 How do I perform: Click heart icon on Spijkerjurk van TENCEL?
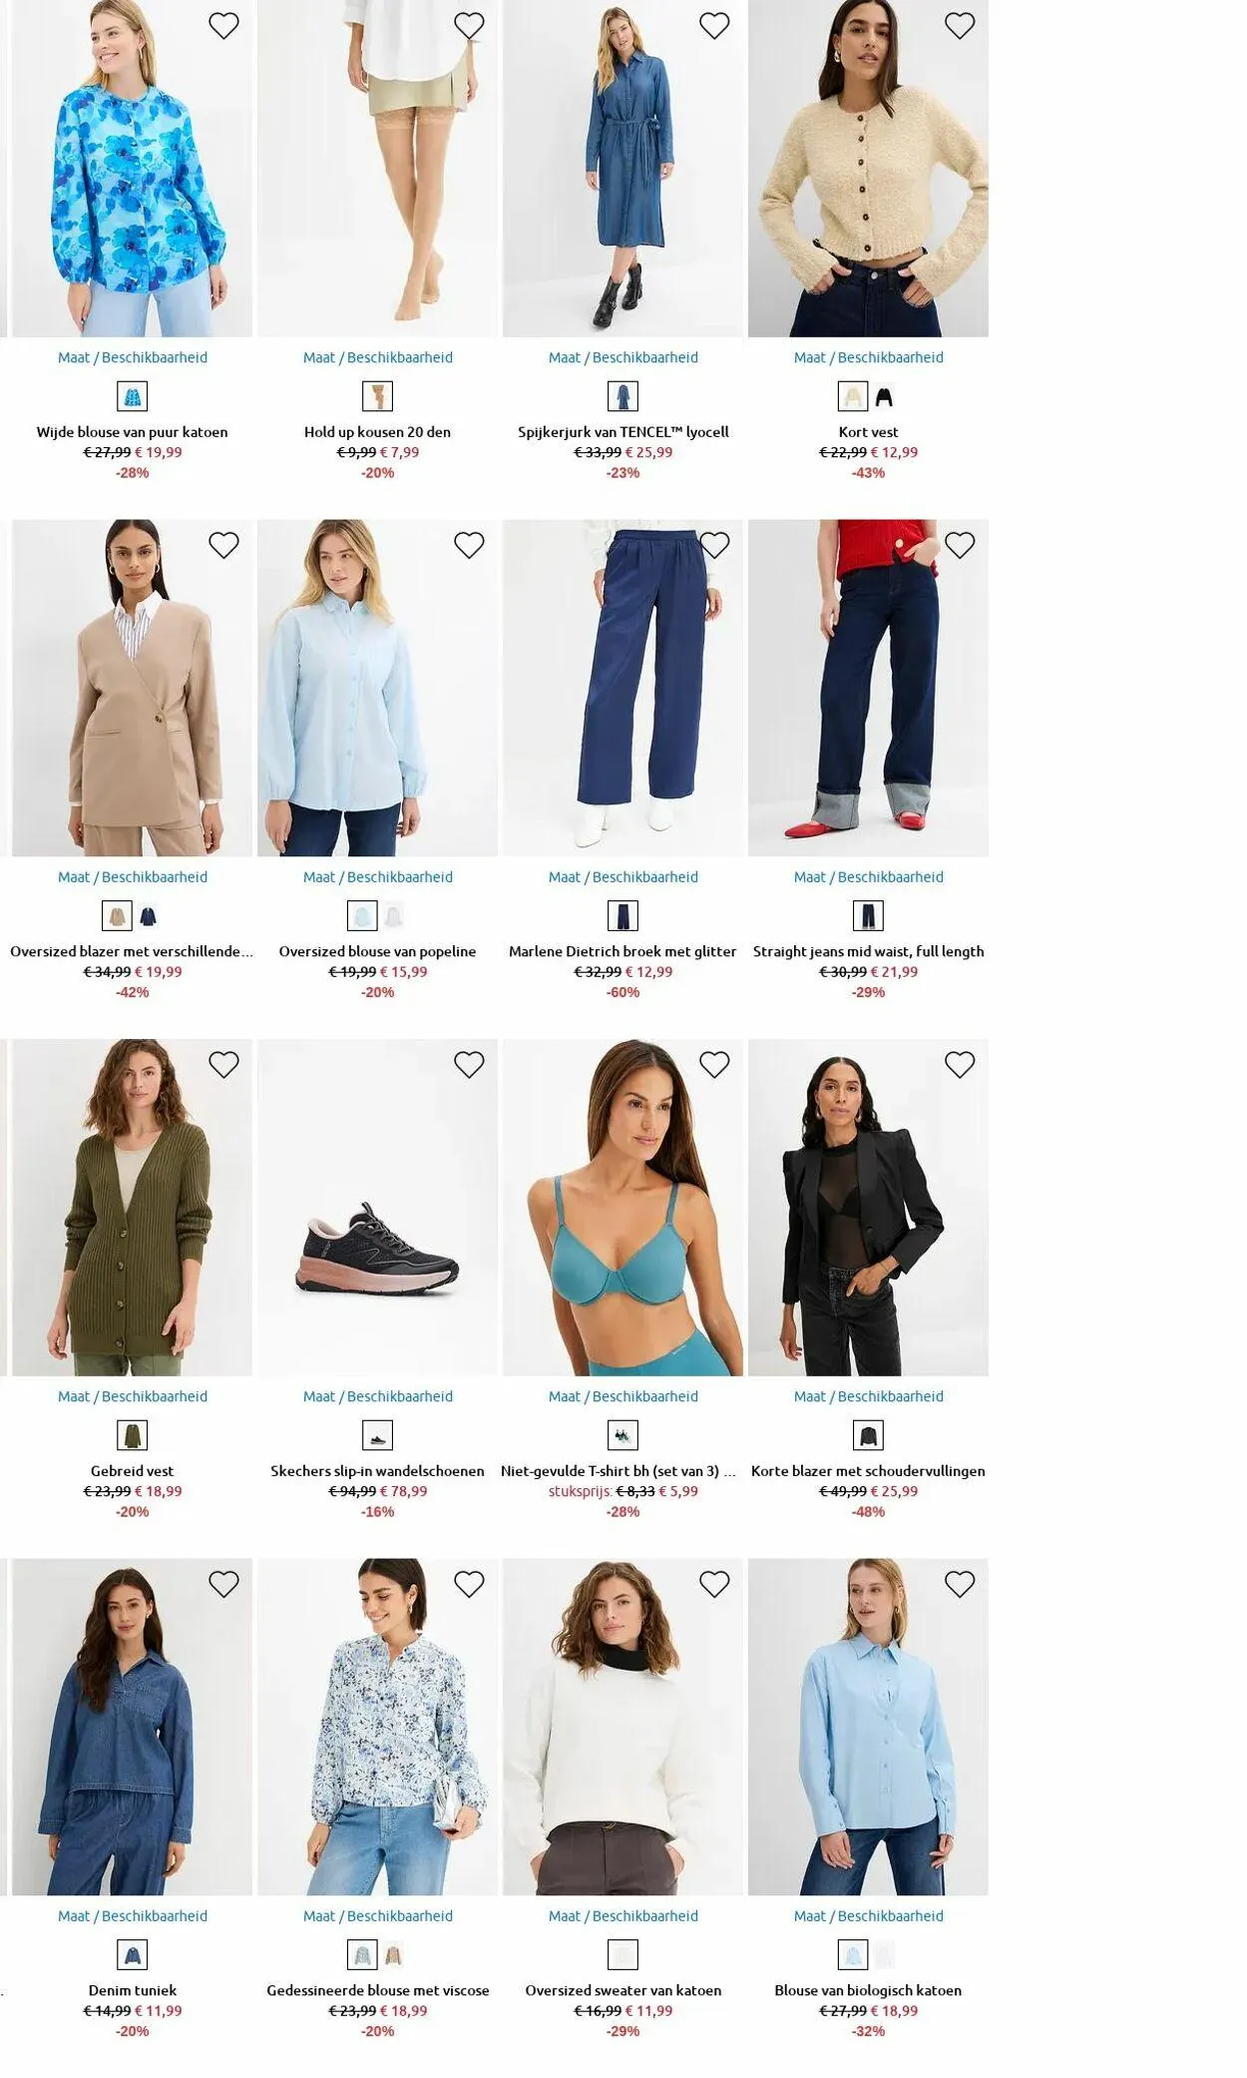pos(714,26)
